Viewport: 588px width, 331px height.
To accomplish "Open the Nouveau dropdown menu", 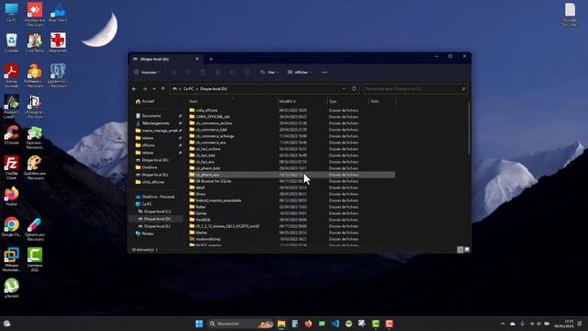I will (x=147, y=72).
